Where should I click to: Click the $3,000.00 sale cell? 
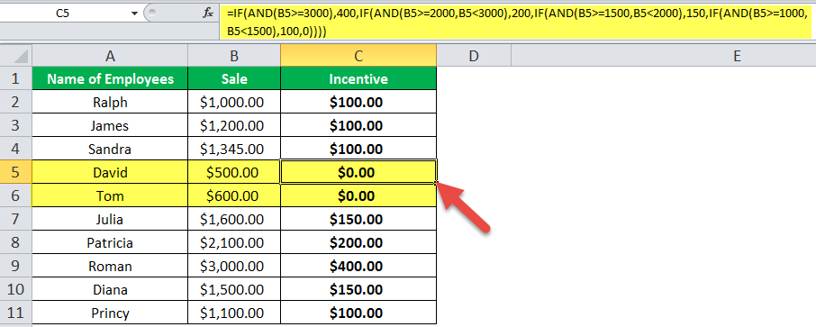tap(234, 266)
